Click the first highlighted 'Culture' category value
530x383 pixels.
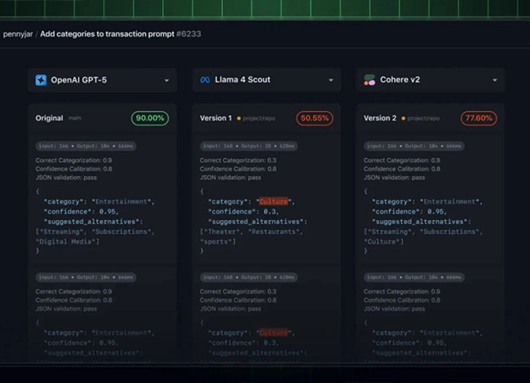[273, 201]
